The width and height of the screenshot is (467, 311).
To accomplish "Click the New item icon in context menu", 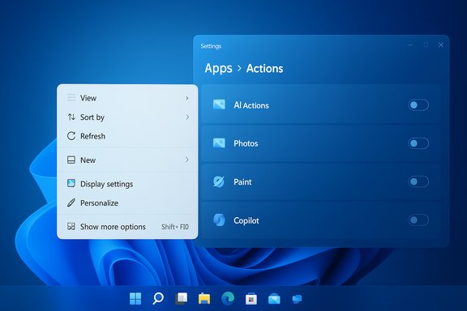I will pyautogui.click(x=71, y=160).
